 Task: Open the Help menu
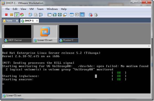[x=64, y=9]
